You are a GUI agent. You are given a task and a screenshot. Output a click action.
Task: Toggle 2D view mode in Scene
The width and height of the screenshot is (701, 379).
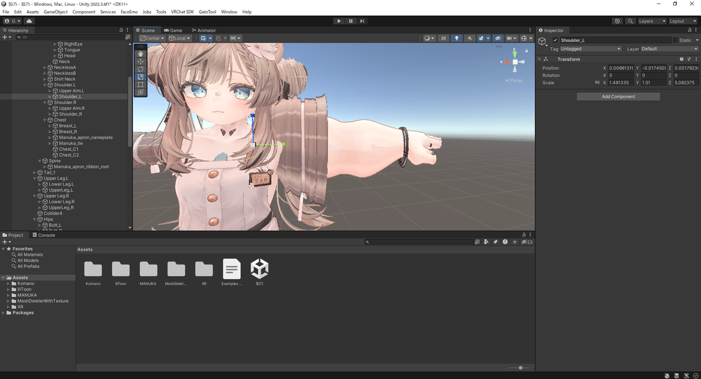point(443,39)
